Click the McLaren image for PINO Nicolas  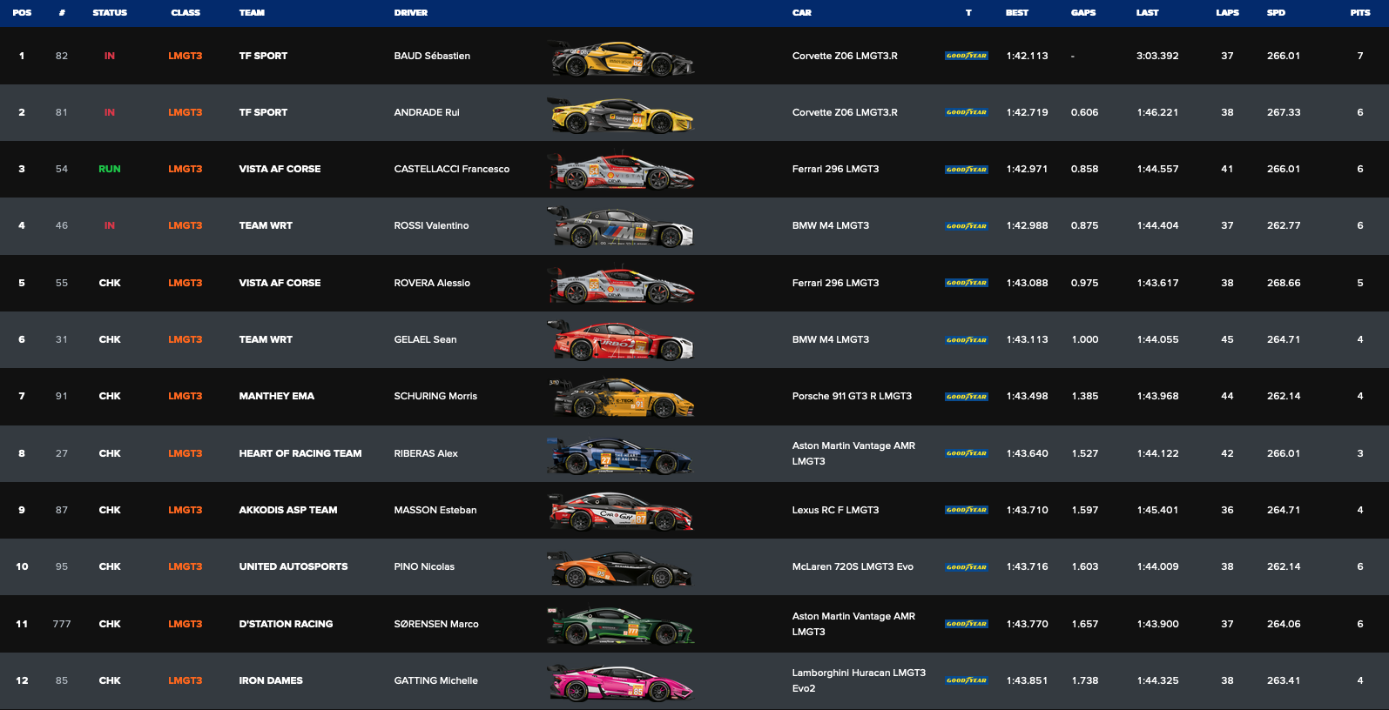click(x=621, y=568)
